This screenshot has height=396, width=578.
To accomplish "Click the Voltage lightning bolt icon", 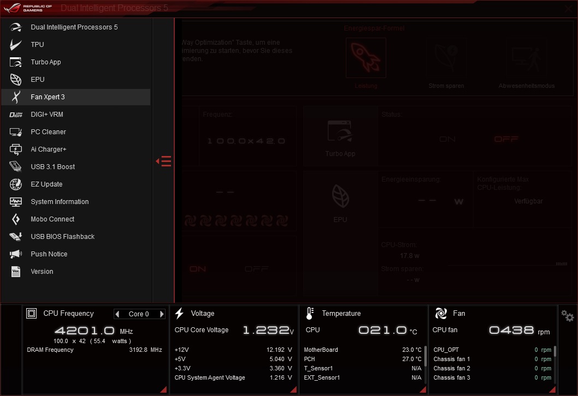I will pyautogui.click(x=180, y=314).
